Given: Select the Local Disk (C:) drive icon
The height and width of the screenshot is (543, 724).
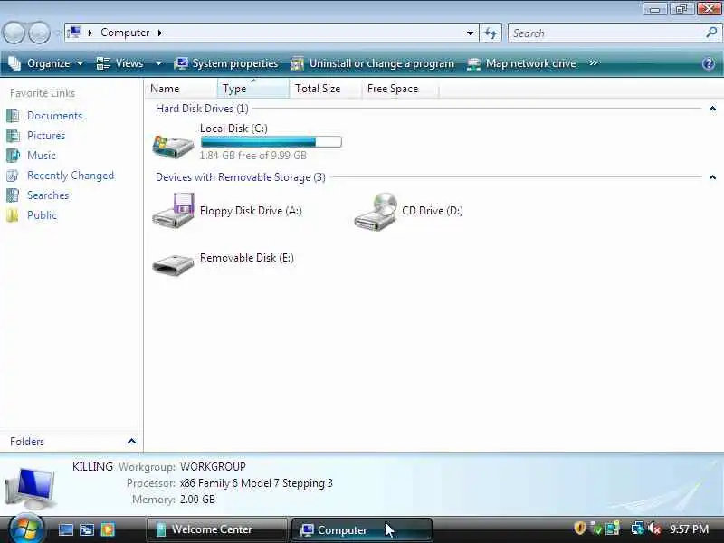Looking at the screenshot, I should [173, 146].
